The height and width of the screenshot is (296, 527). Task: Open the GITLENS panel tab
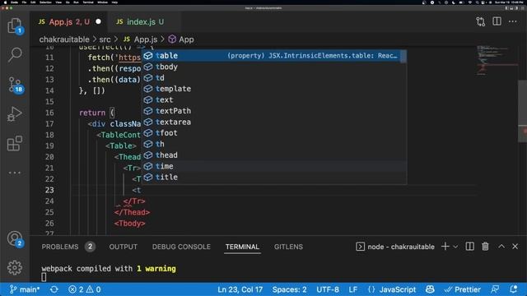288,247
